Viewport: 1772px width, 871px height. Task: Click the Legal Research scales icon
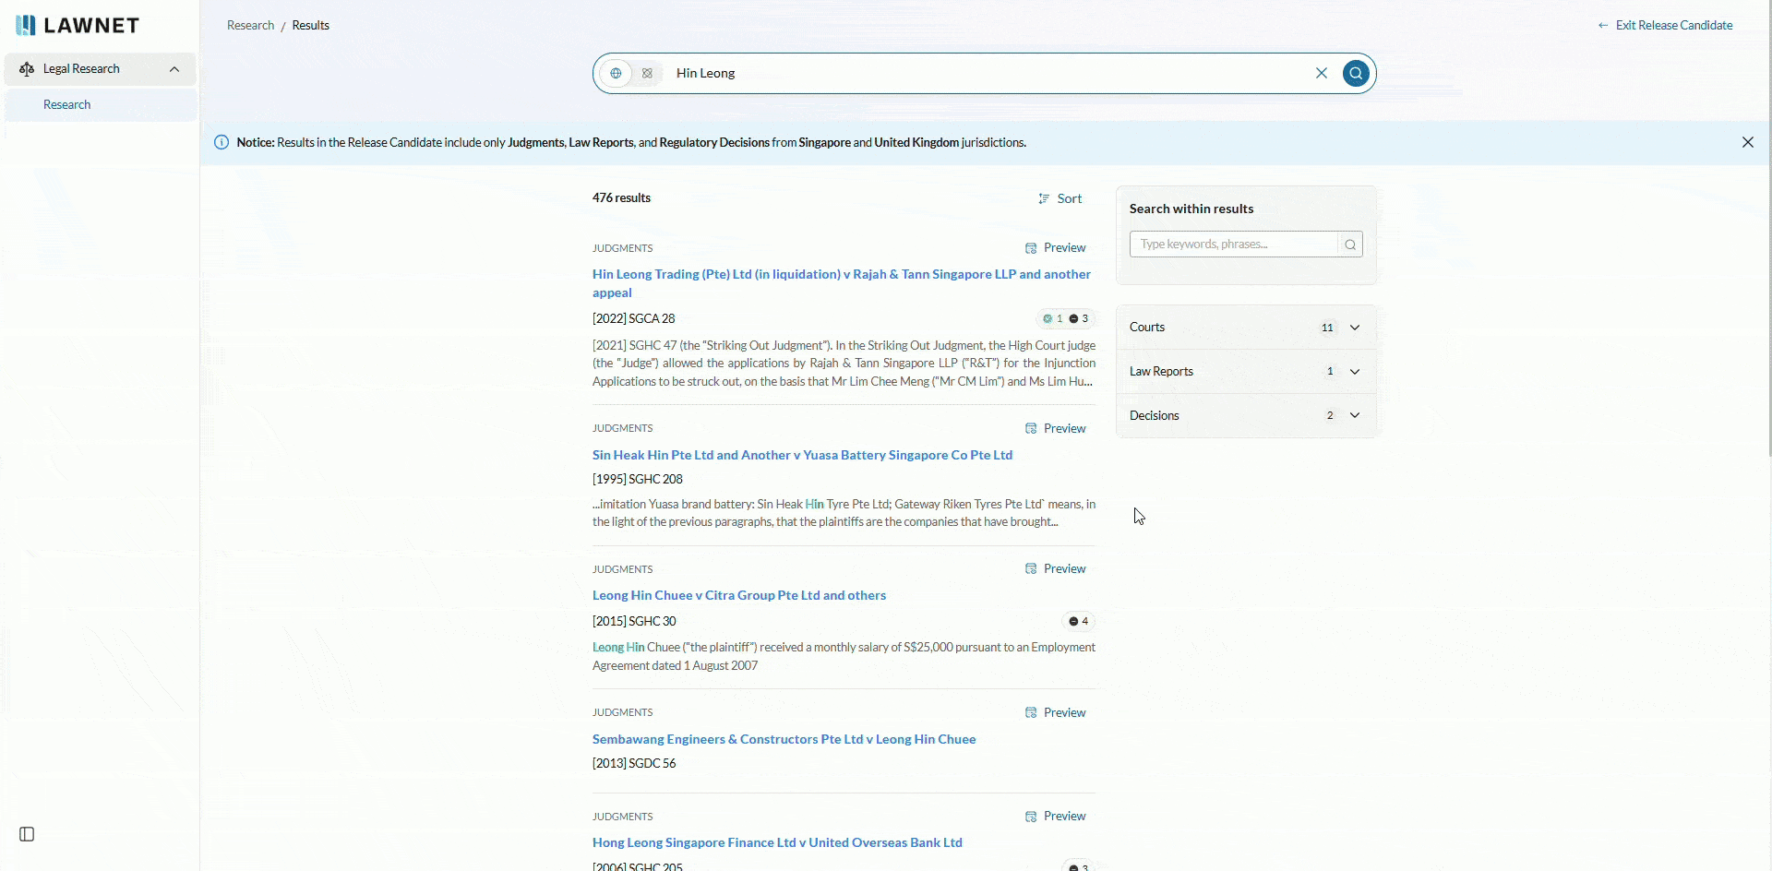(27, 69)
